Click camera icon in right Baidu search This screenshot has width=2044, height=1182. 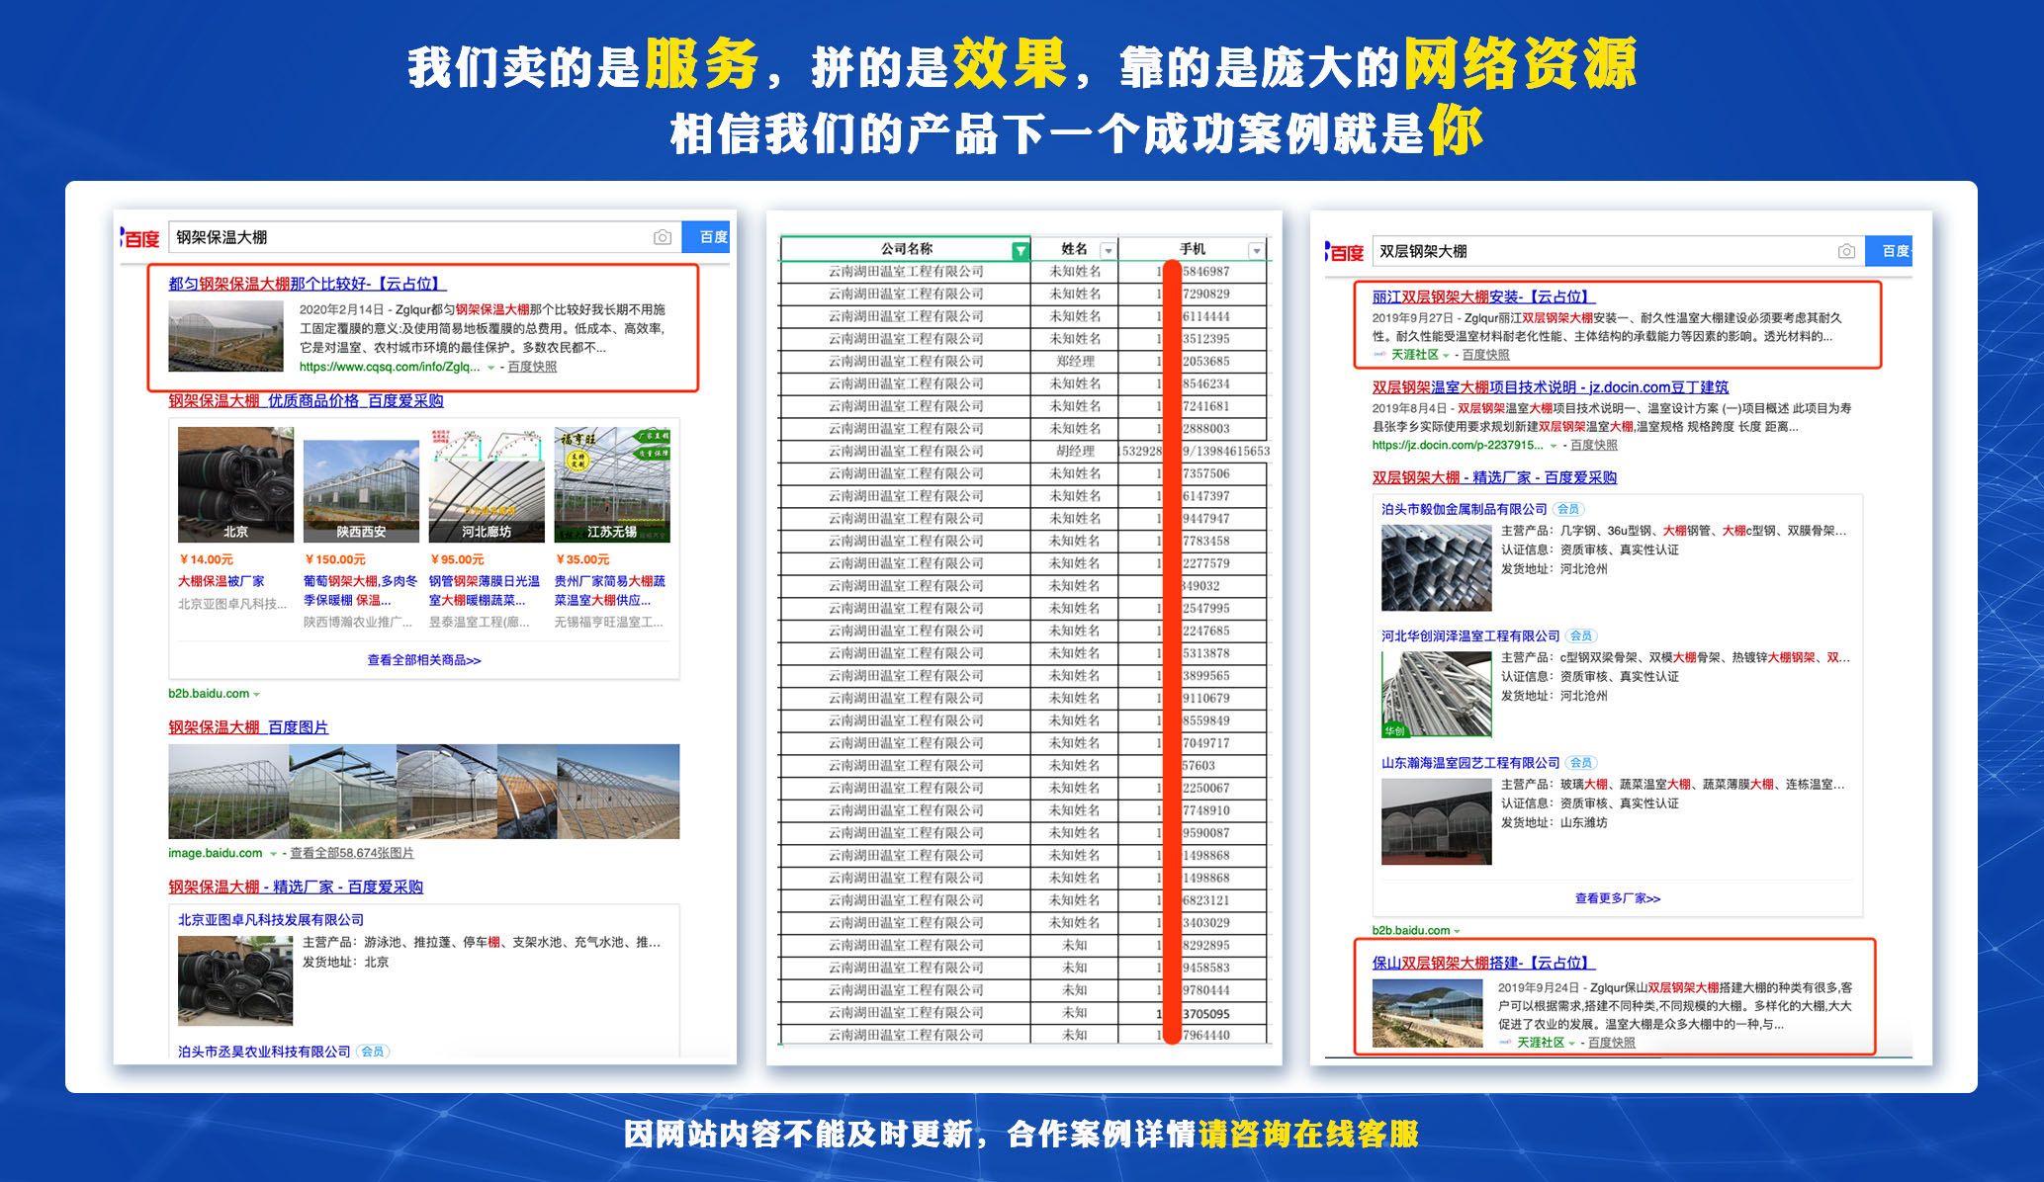[1846, 251]
